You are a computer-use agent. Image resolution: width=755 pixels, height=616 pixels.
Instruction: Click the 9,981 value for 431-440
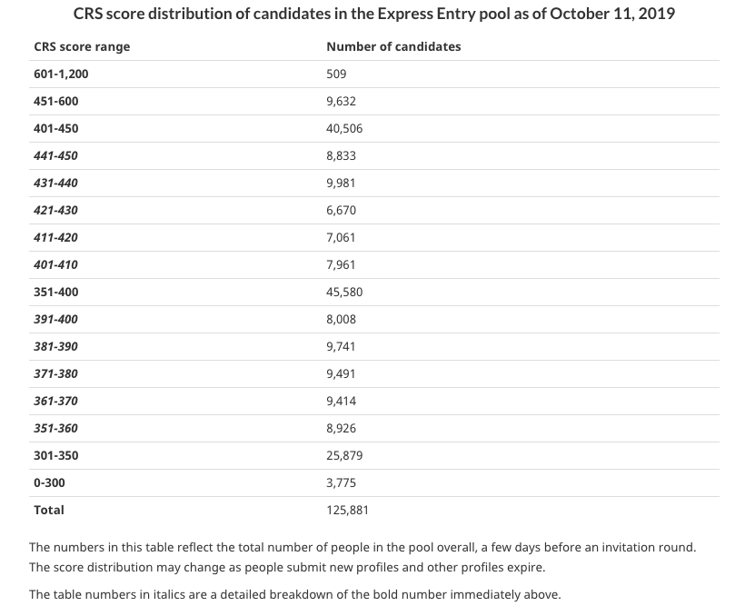pos(341,183)
